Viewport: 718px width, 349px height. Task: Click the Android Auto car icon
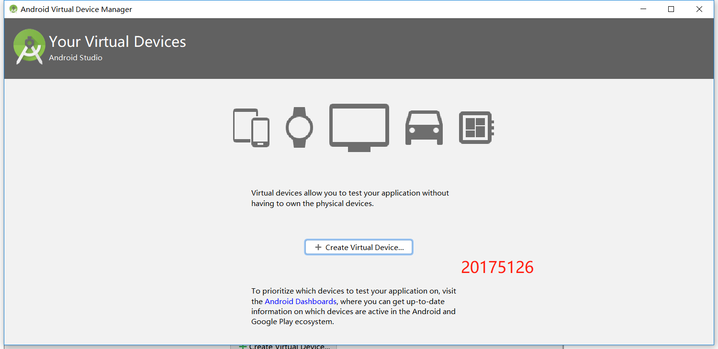pos(424,128)
